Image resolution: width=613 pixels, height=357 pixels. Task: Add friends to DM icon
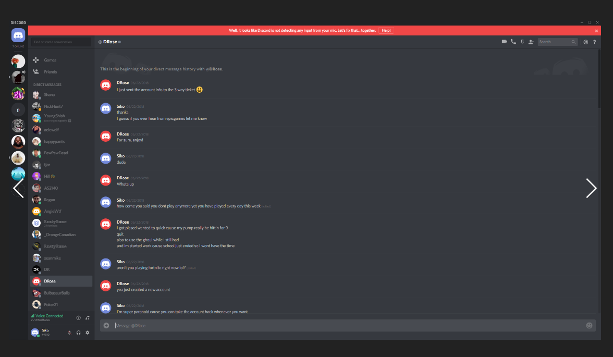point(531,42)
